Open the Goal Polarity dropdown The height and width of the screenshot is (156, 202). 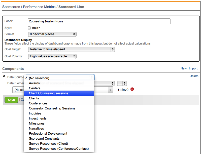[52, 56]
